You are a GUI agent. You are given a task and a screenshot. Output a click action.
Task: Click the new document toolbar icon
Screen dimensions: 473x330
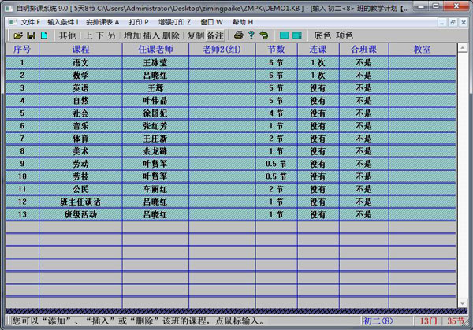coord(44,35)
